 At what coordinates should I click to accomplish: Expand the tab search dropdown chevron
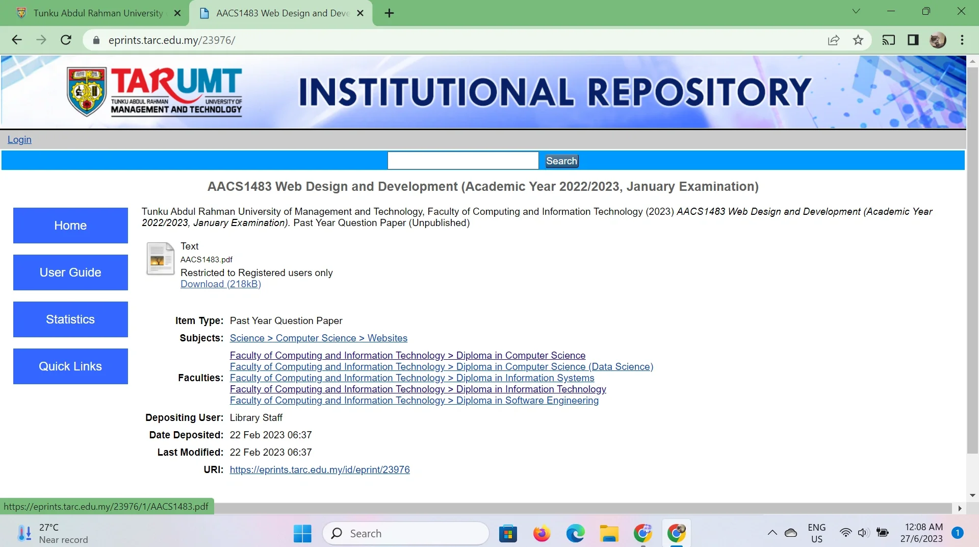click(x=856, y=11)
